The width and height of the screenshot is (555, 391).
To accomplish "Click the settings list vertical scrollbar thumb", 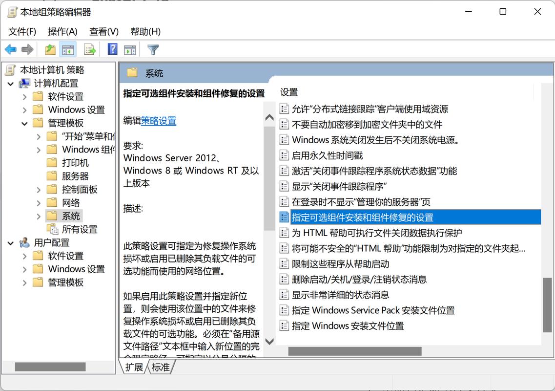I will (x=547, y=305).
